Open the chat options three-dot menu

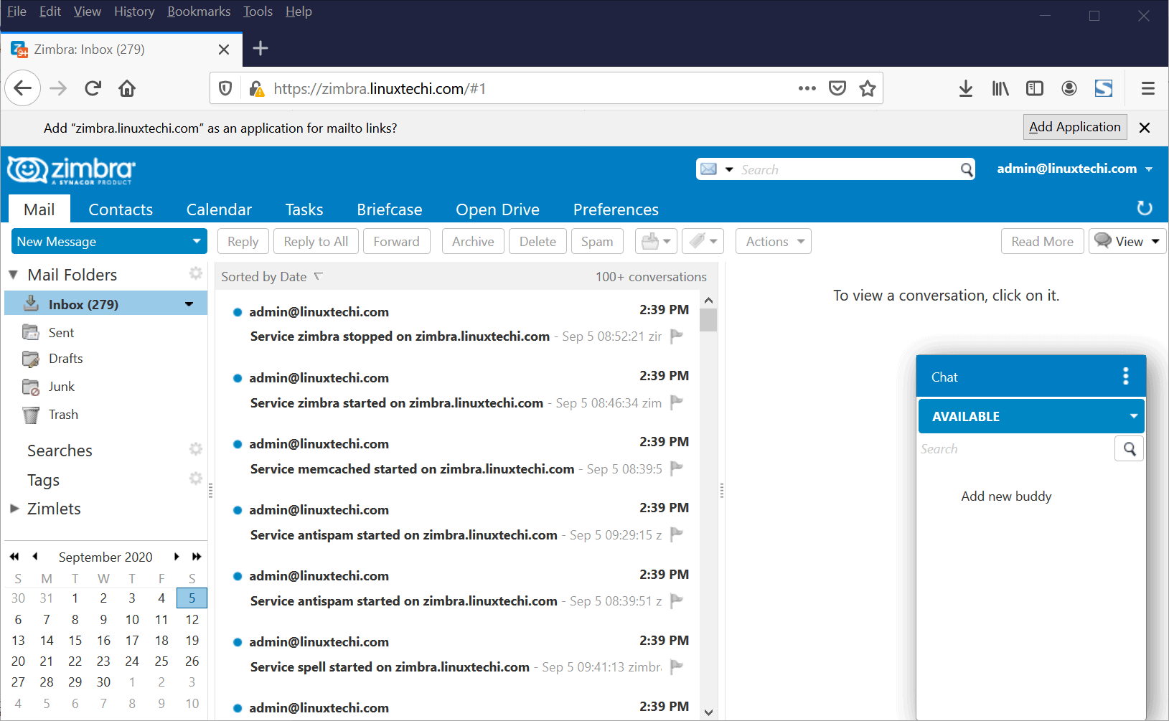(x=1125, y=376)
